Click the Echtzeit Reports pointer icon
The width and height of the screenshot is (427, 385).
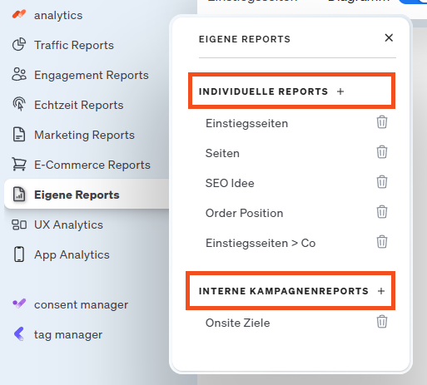19,104
